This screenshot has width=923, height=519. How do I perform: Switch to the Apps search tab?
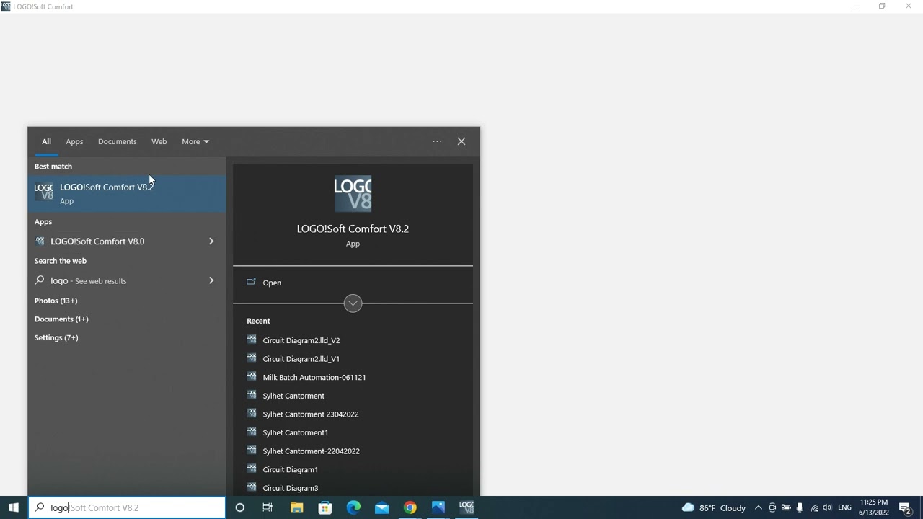pos(74,141)
